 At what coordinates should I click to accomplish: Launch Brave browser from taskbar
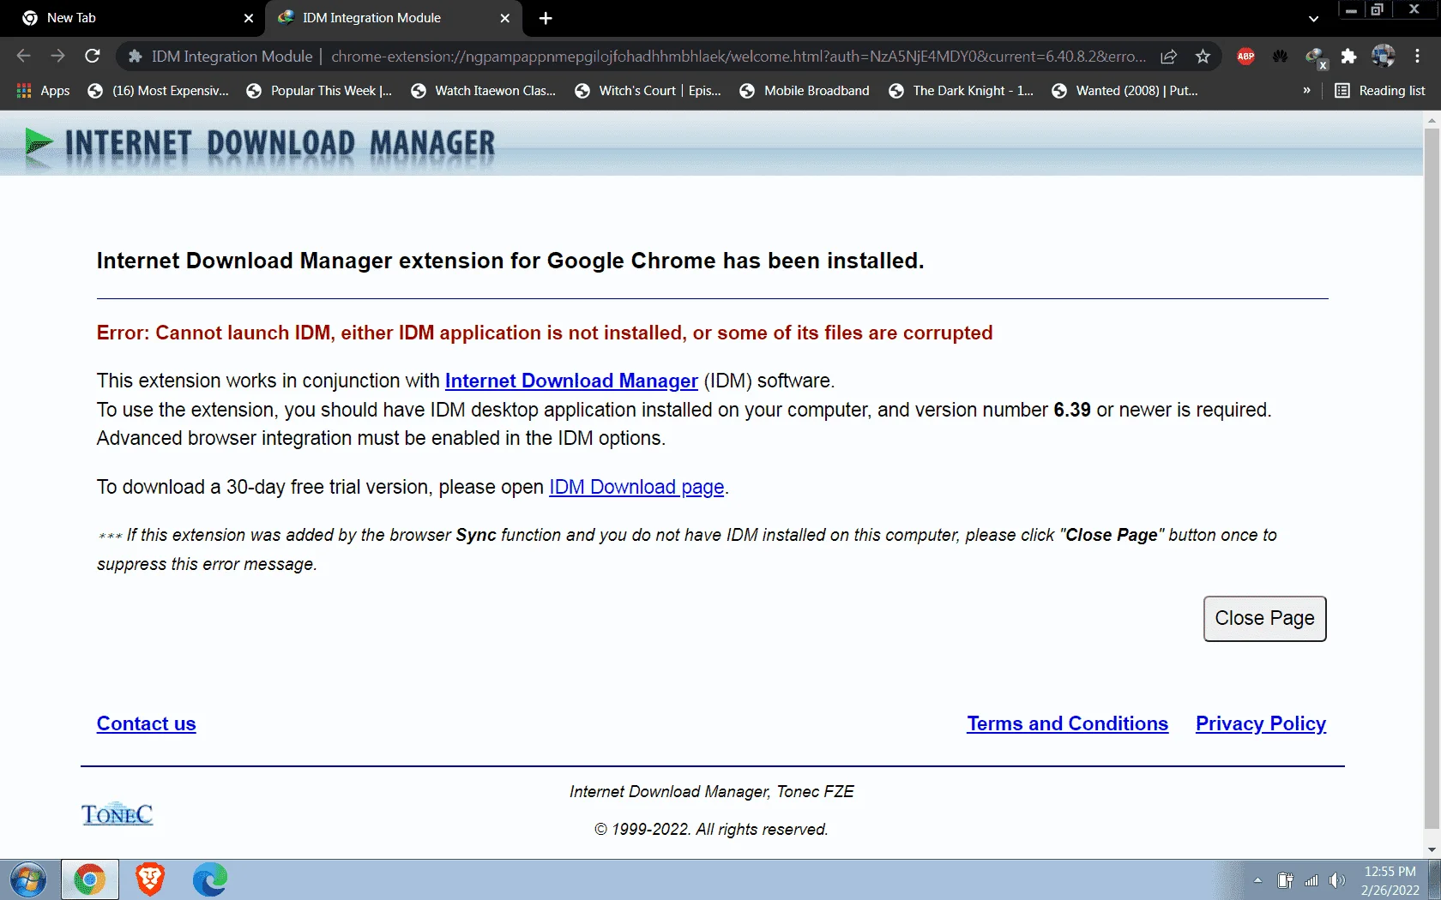point(149,879)
